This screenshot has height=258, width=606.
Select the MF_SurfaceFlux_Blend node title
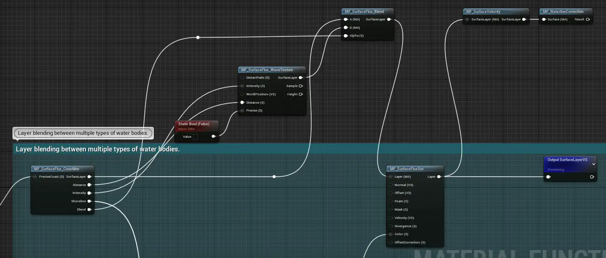(364, 12)
